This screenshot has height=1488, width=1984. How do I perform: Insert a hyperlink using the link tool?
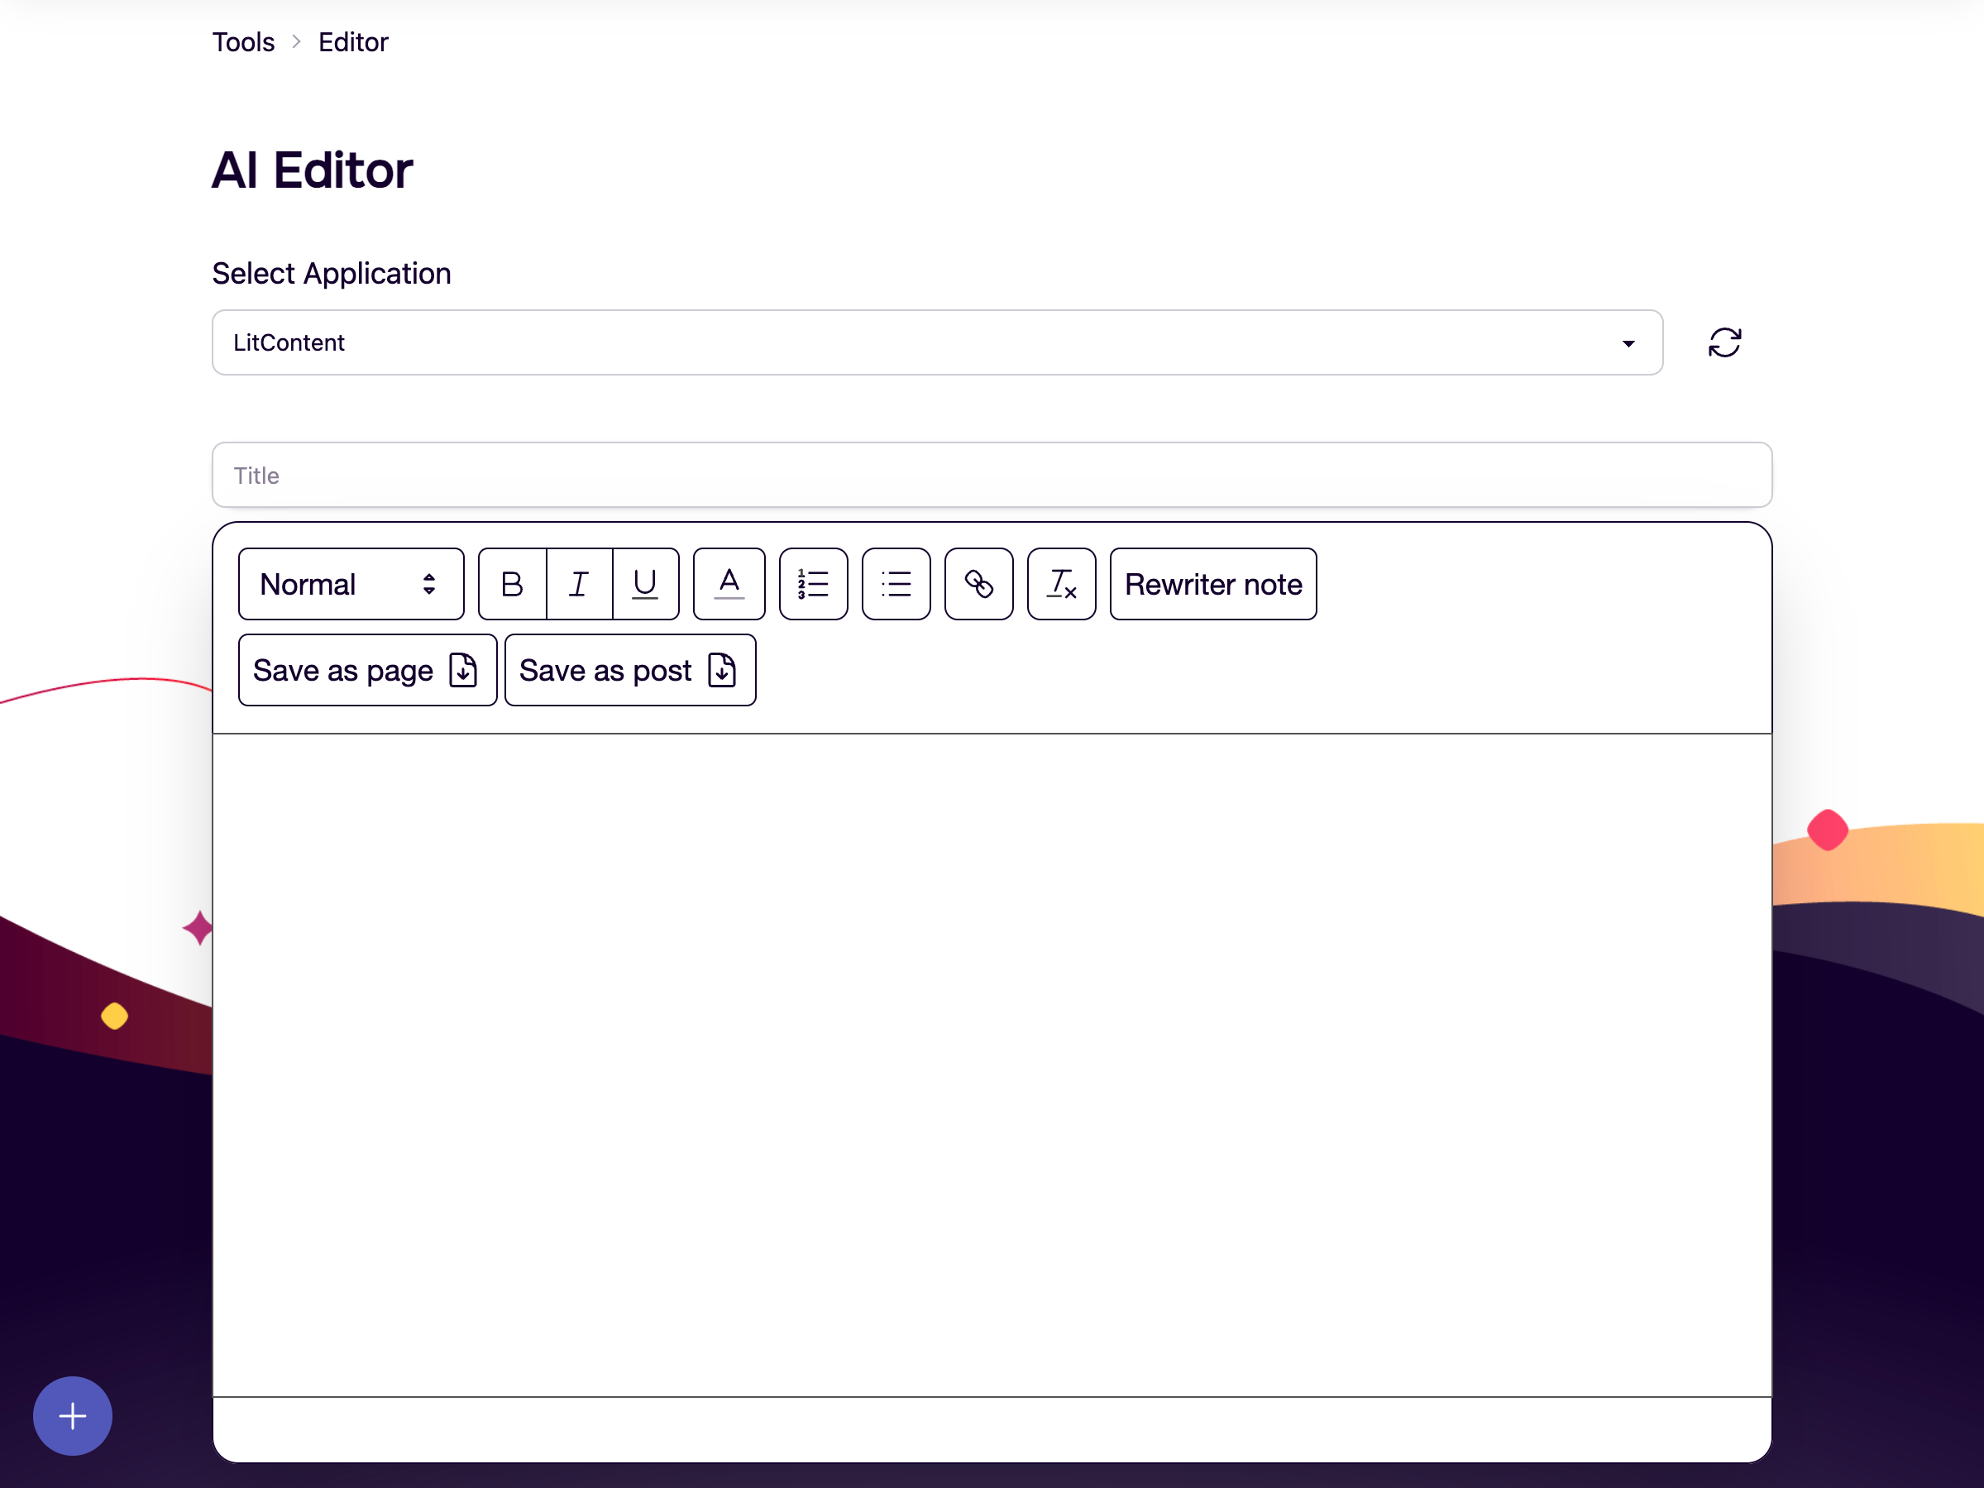(x=978, y=584)
